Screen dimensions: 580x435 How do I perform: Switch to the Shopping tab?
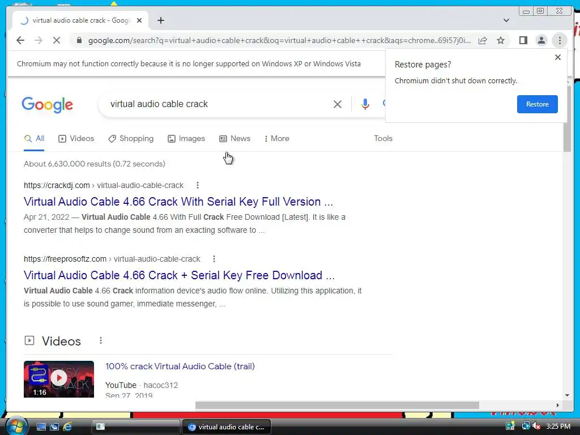(x=131, y=139)
